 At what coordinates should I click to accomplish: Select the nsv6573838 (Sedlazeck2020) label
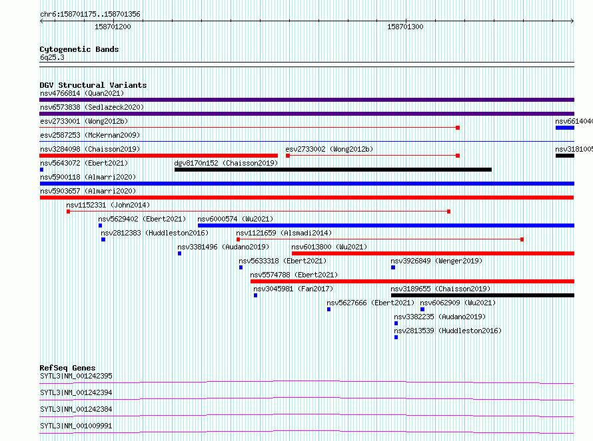[x=92, y=107]
